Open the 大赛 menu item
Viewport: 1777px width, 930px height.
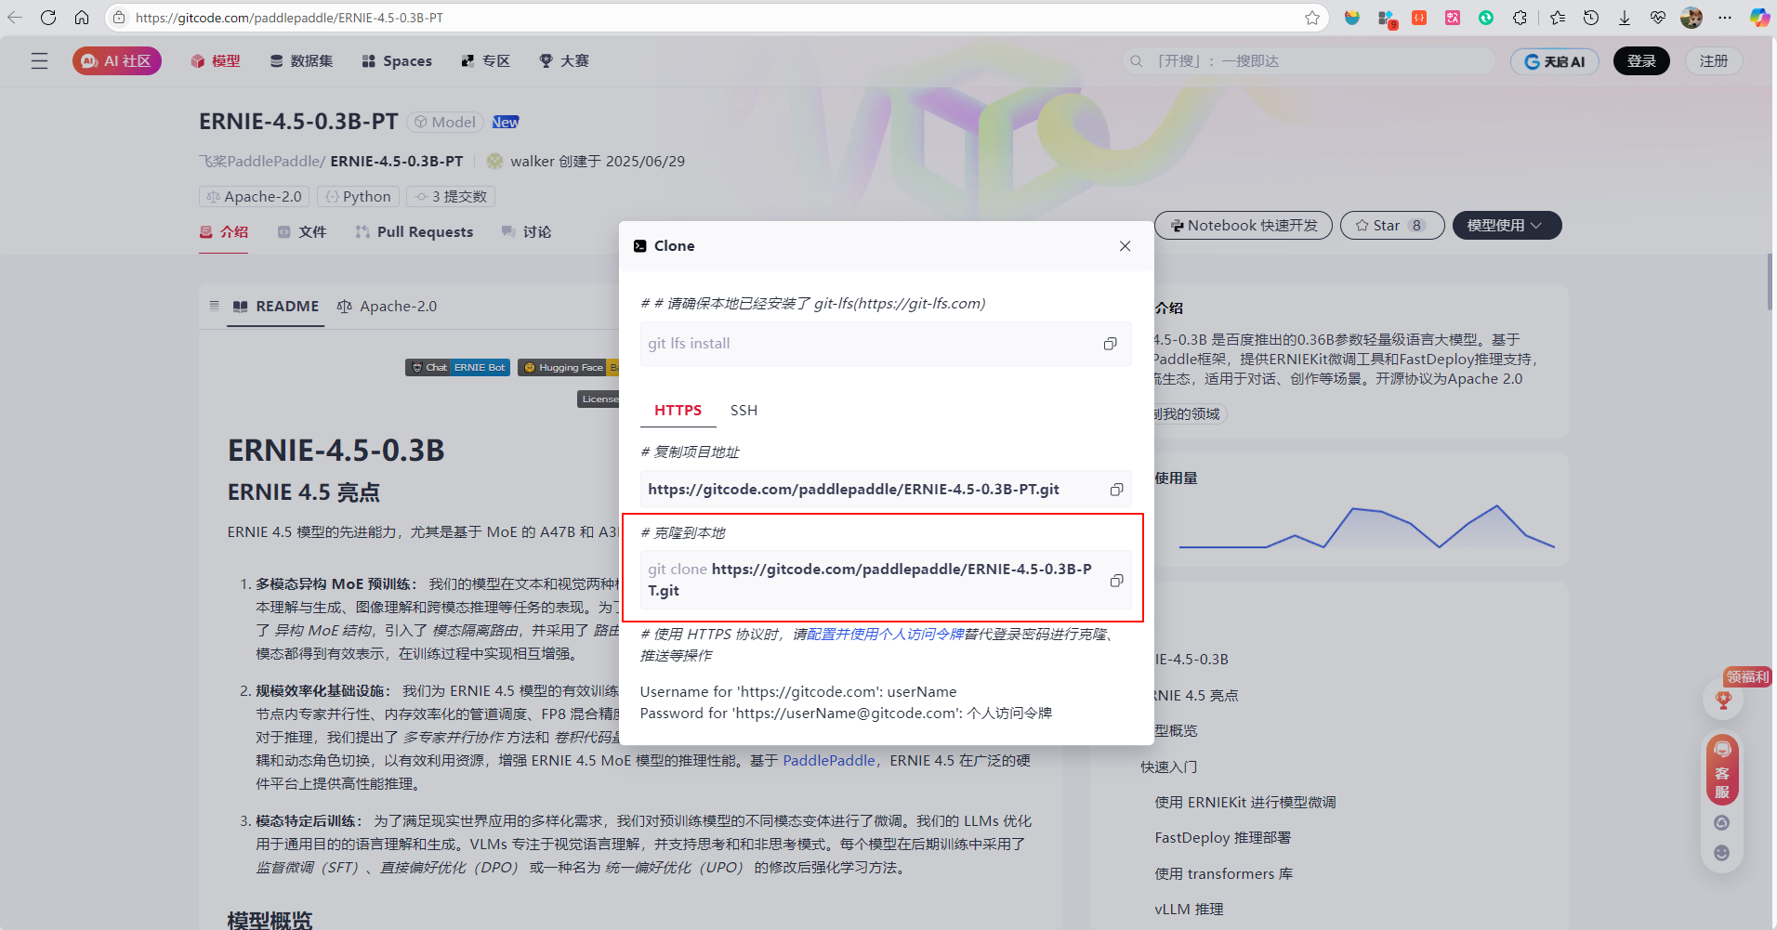pos(564,61)
